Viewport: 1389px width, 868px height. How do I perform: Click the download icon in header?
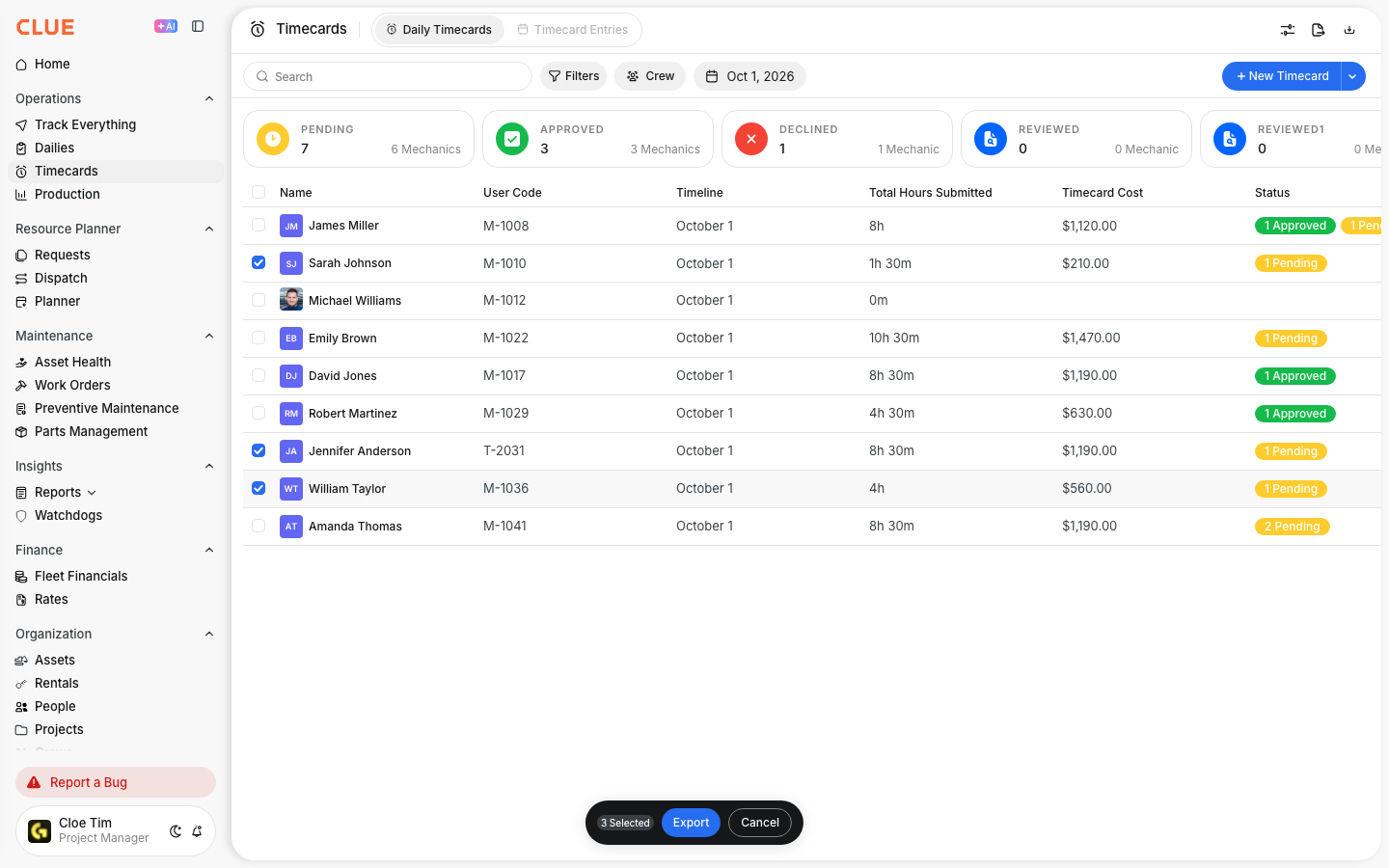1349,30
